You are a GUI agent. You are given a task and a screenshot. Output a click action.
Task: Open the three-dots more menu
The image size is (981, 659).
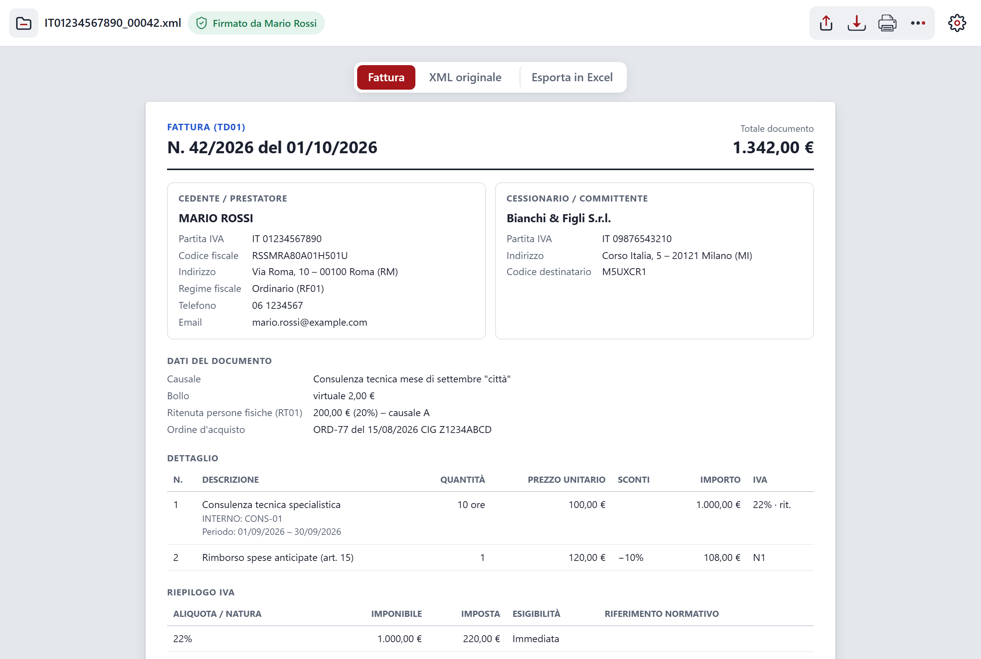pos(918,23)
